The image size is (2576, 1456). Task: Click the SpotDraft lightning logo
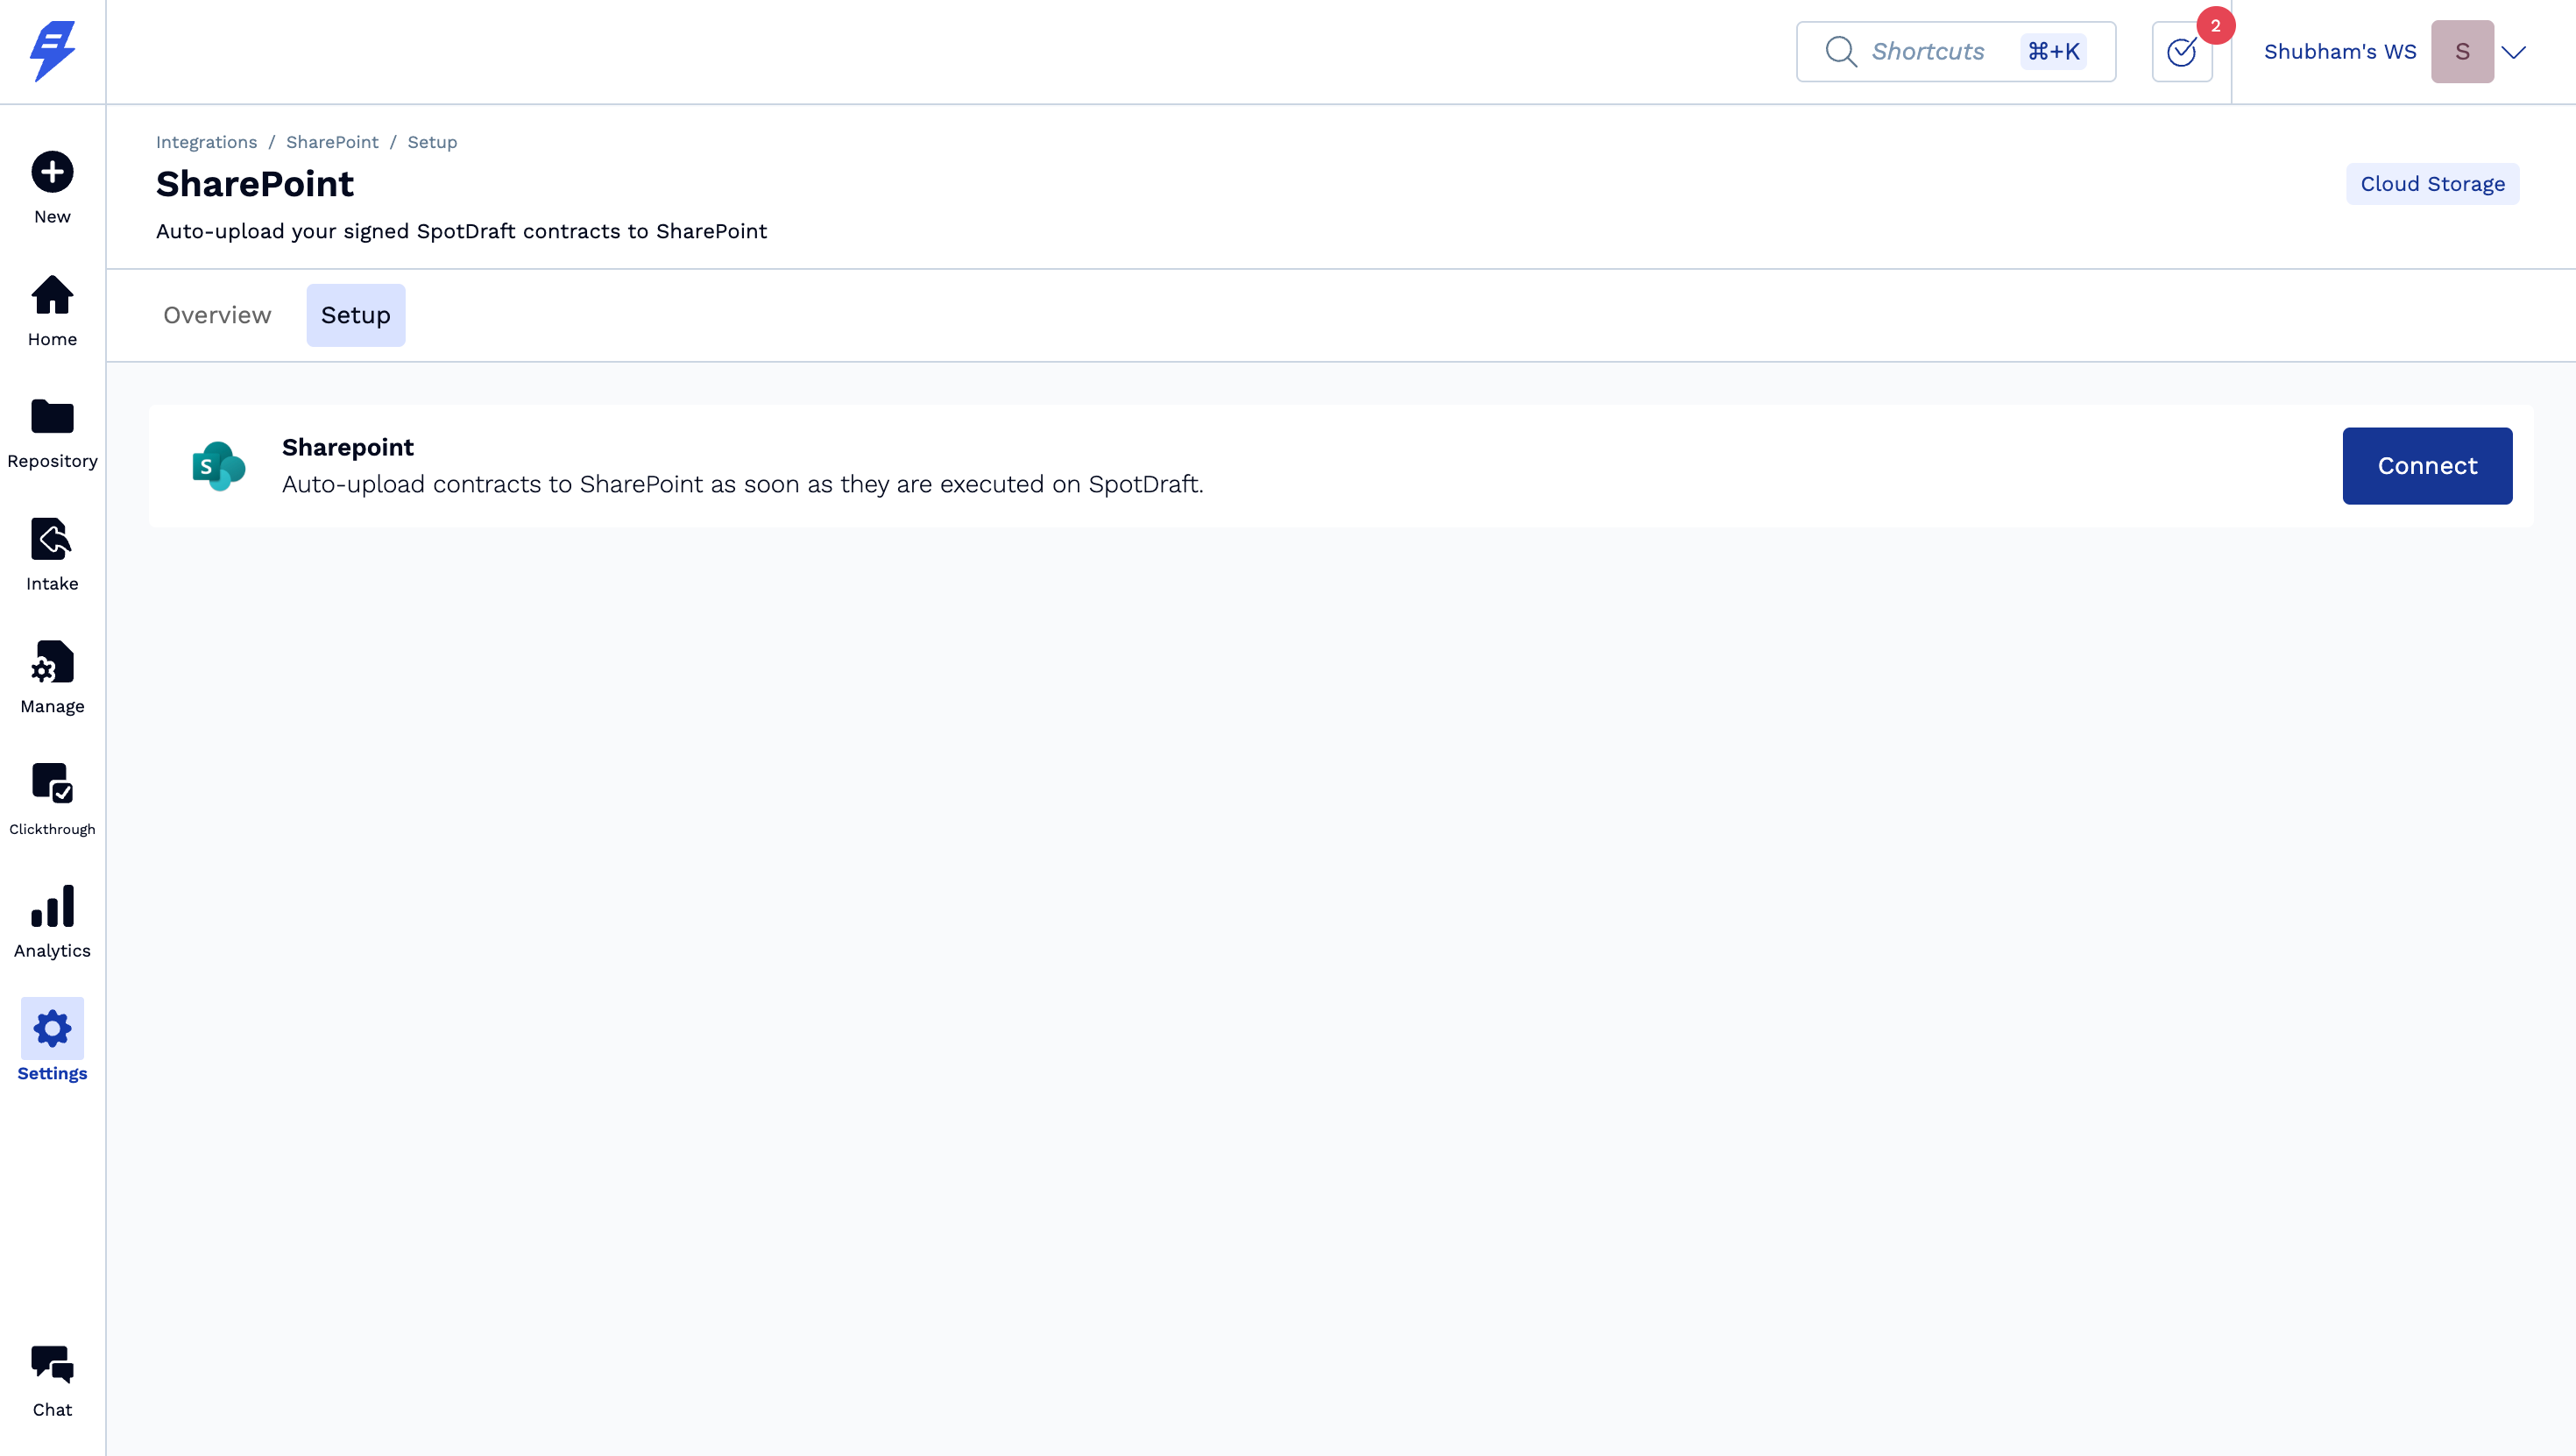click(x=52, y=51)
